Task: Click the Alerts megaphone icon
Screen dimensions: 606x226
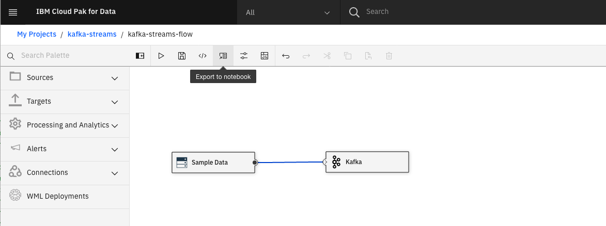Action: 15,148
